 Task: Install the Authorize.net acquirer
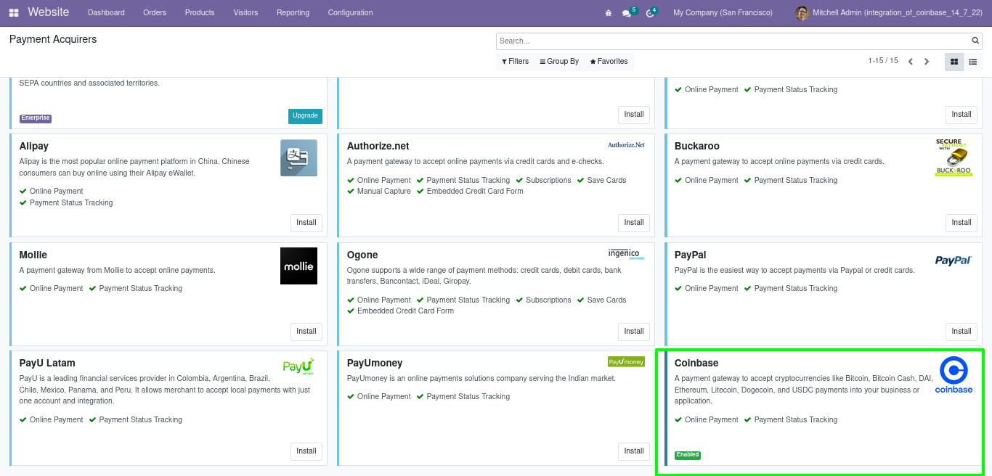tap(634, 223)
